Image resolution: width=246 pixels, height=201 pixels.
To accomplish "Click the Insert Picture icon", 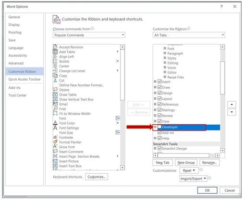I will click(55, 161).
